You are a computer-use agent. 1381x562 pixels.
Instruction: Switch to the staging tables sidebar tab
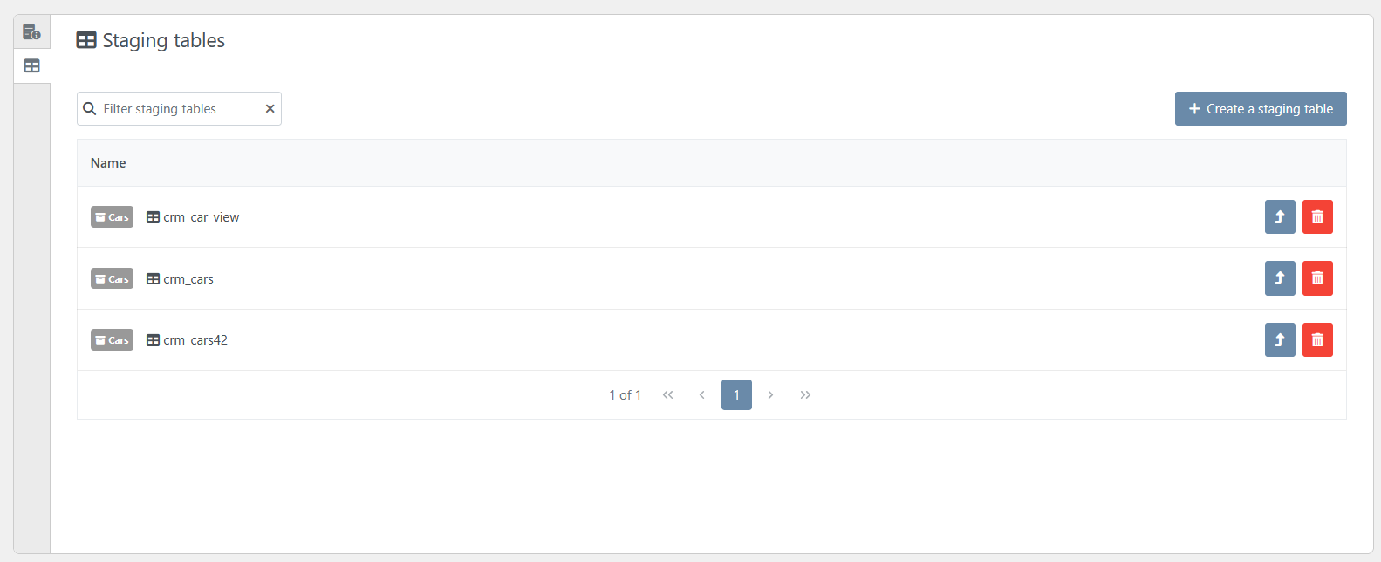[31, 65]
